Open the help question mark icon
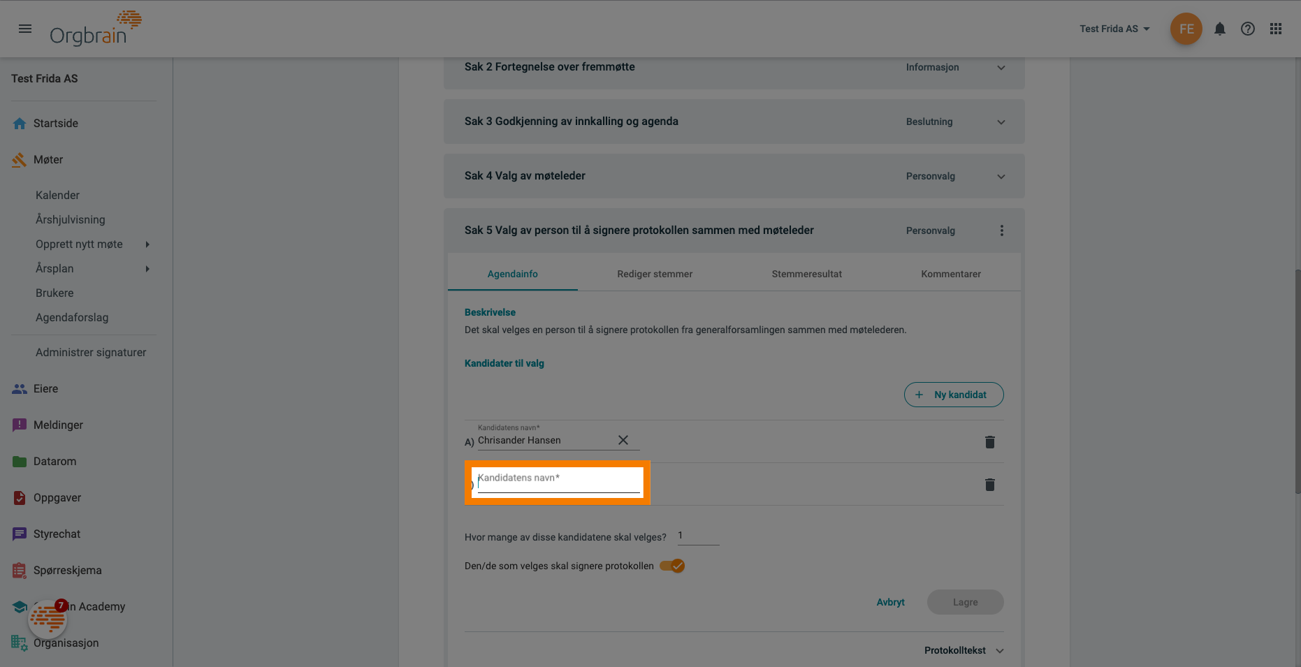Image resolution: width=1301 pixels, height=667 pixels. click(1247, 29)
